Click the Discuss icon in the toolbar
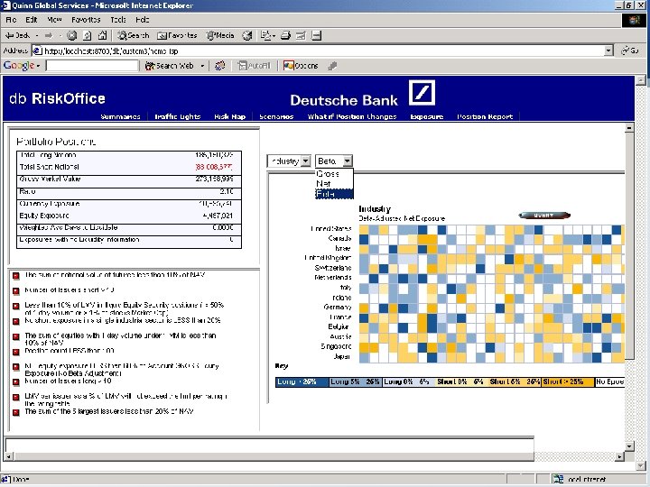650x487 pixels. point(316,35)
